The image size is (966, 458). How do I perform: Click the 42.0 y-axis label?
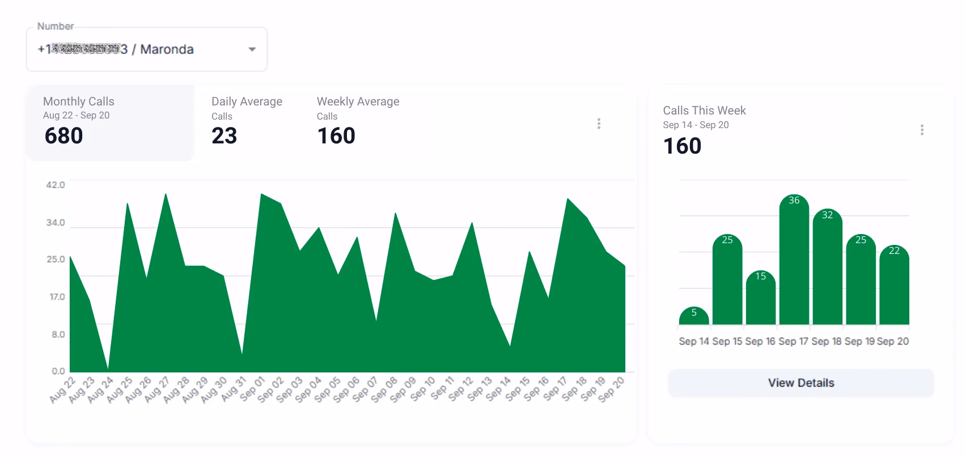tap(56, 185)
